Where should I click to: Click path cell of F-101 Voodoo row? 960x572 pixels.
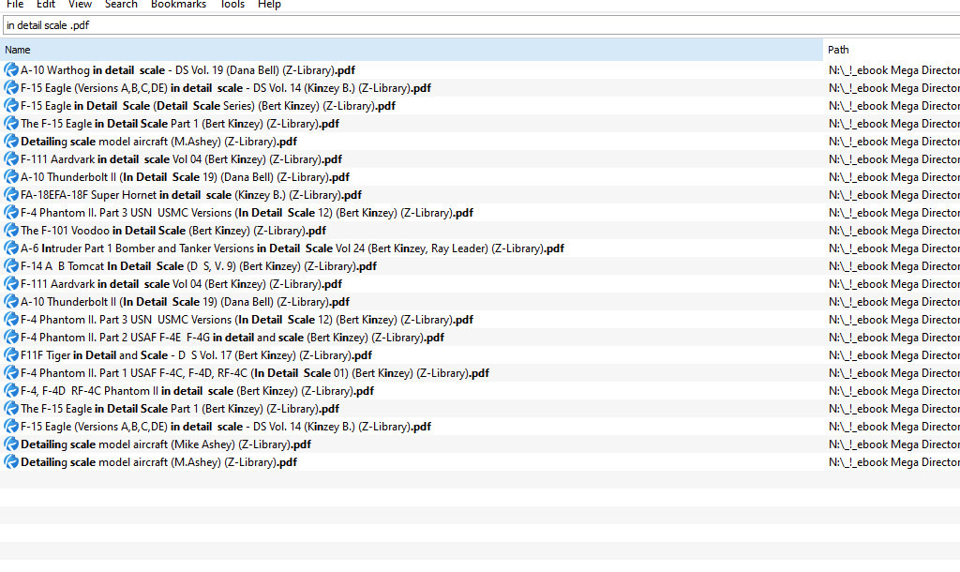click(x=893, y=231)
